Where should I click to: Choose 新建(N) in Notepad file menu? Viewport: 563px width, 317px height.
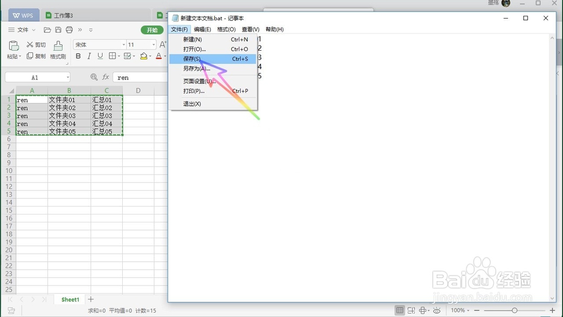pyautogui.click(x=213, y=39)
